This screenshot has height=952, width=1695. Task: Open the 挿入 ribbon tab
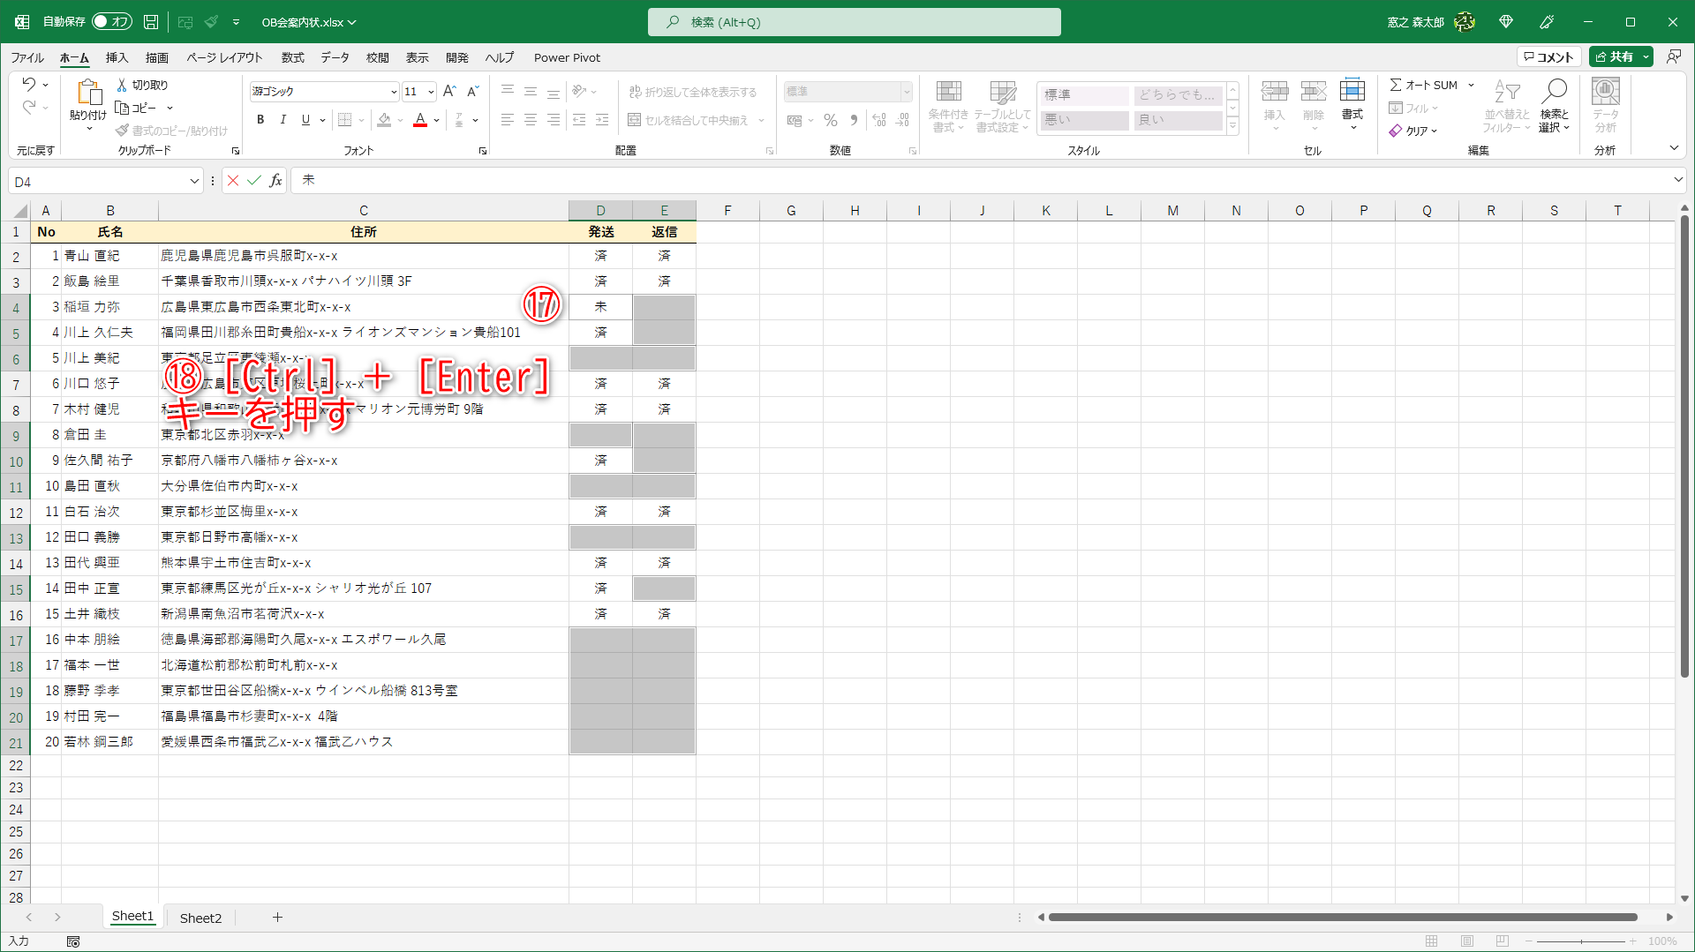(x=117, y=57)
